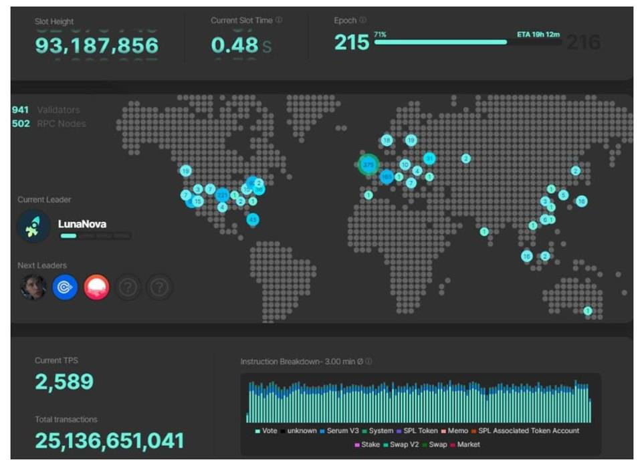Click the Epoch 215 progress bar
Image resolution: width=642 pixels, height=464 pixels.
[440, 42]
